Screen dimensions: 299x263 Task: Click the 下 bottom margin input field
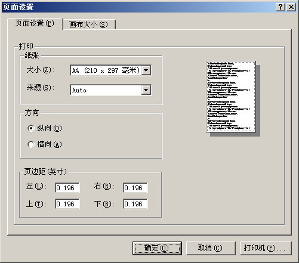(135, 204)
